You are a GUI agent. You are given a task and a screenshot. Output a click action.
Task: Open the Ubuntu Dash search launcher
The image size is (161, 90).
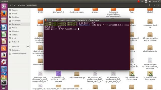click(4, 7)
